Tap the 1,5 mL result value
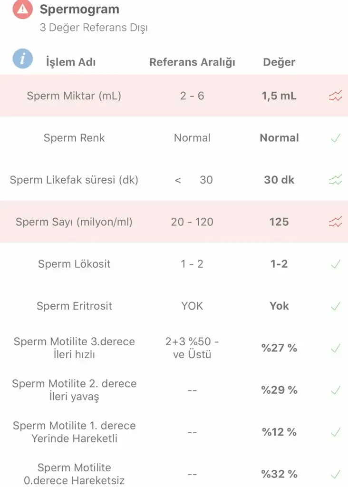Screen dimensions: 348x487 point(279,96)
